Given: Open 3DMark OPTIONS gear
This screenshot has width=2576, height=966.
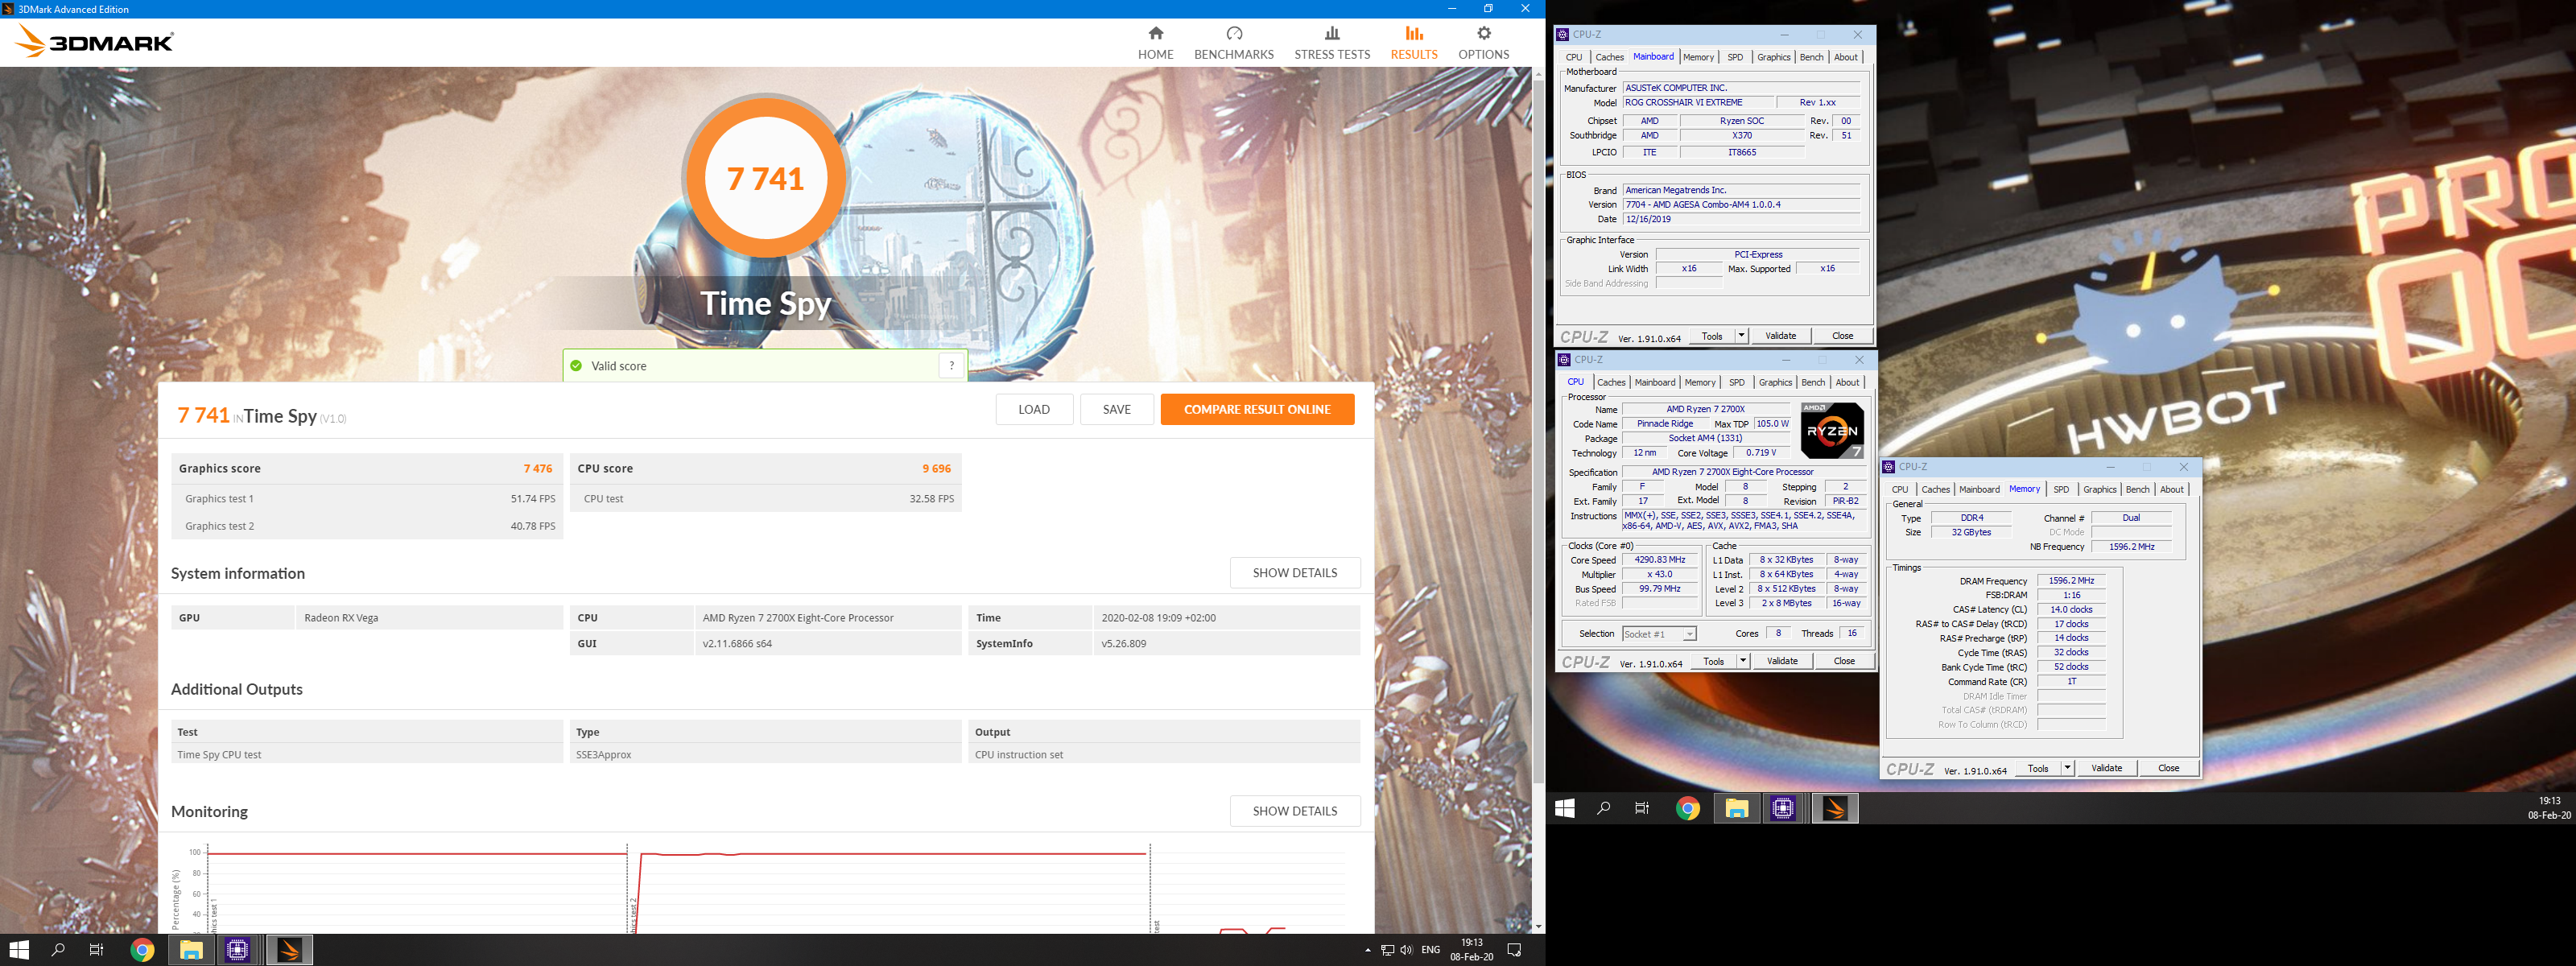Looking at the screenshot, I should pyautogui.click(x=1483, y=43).
